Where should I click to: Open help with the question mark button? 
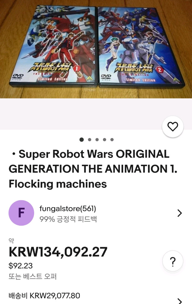coord(173,262)
